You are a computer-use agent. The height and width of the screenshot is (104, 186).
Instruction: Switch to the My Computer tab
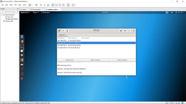[37, 10]
